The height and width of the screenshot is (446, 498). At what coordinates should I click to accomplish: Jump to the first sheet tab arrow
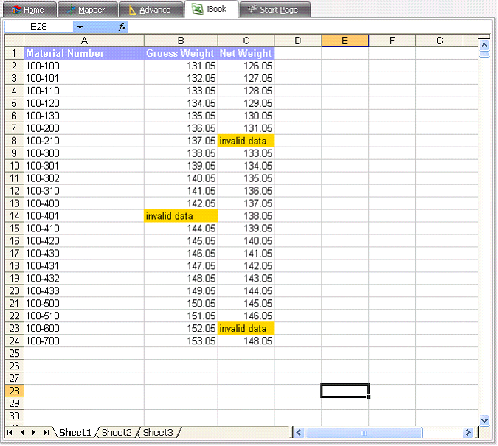tap(10, 433)
